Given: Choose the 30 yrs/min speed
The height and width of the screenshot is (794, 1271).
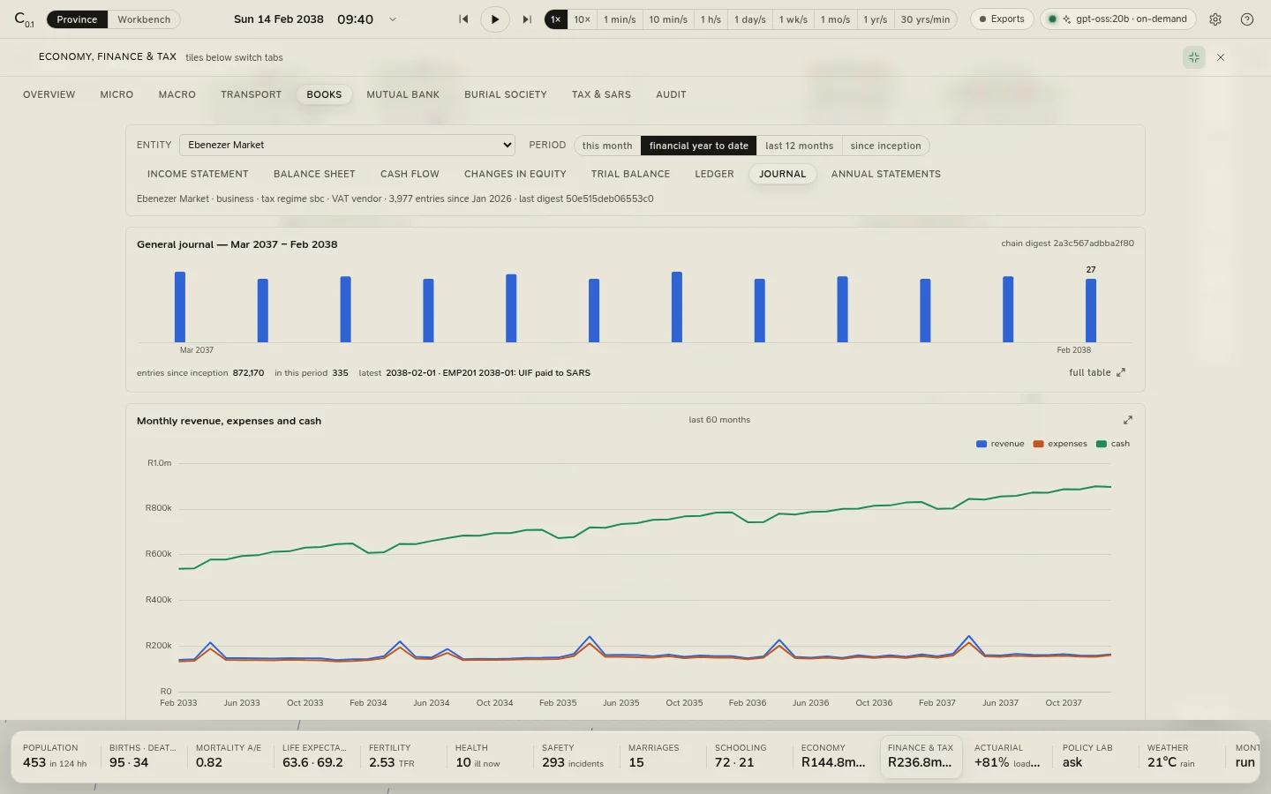Looking at the screenshot, I should click(925, 19).
